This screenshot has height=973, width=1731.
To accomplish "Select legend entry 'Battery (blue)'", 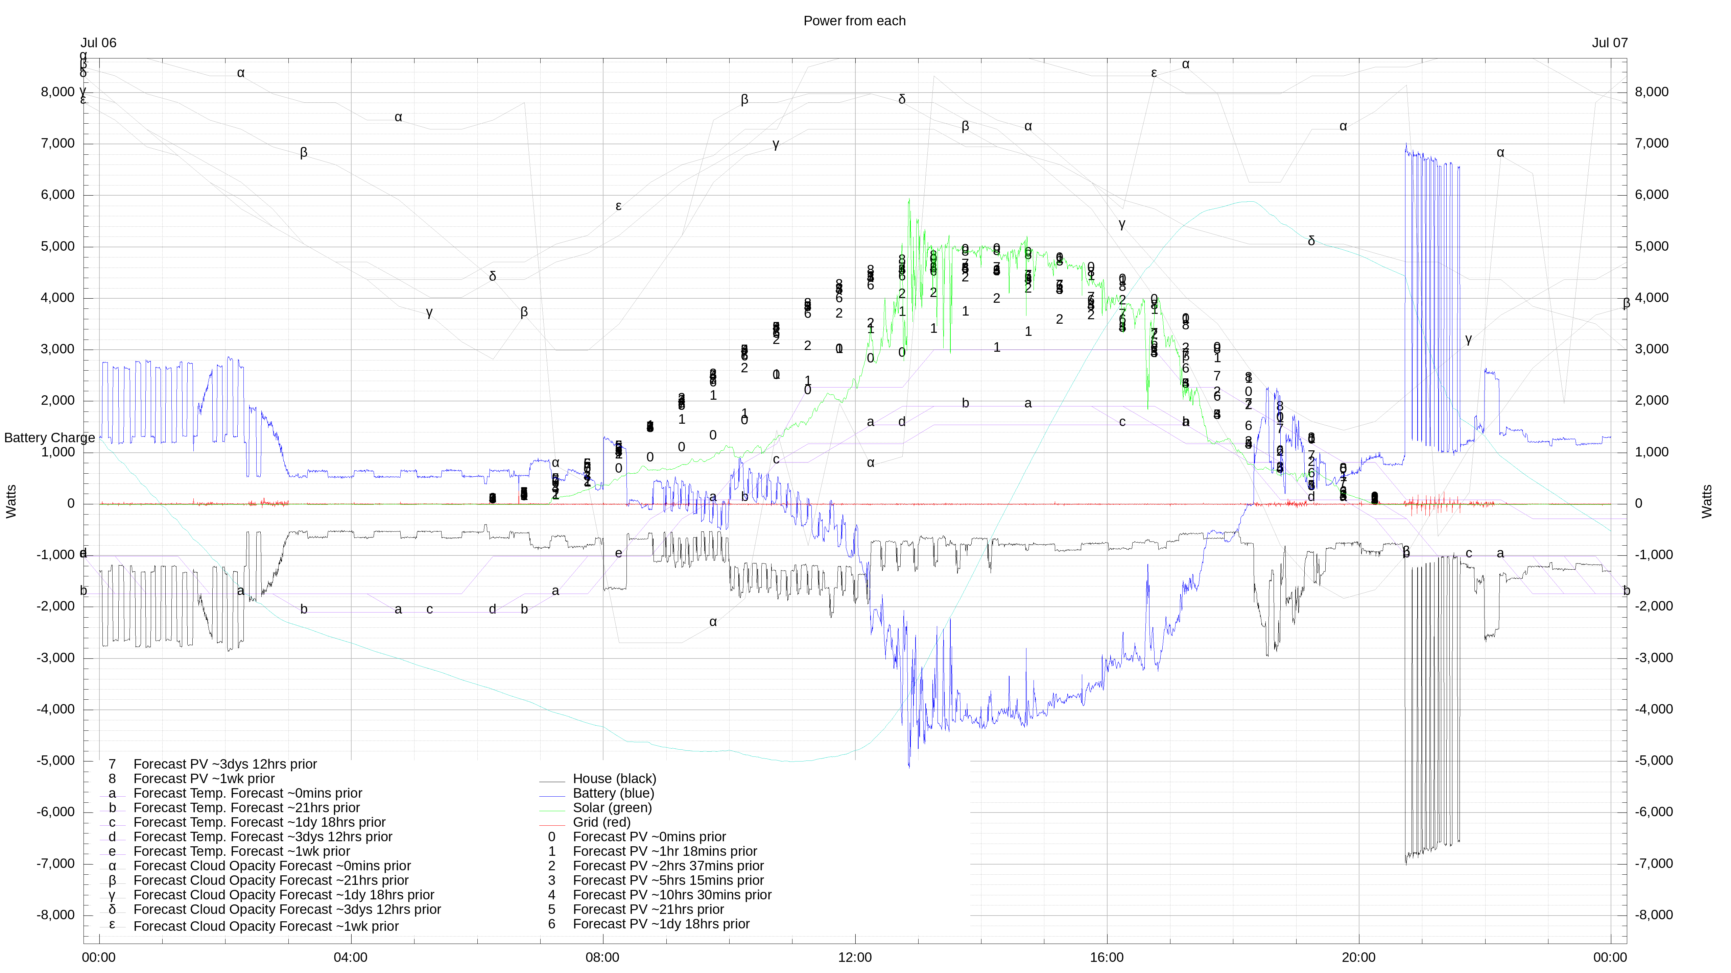I will pyautogui.click(x=614, y=793).
